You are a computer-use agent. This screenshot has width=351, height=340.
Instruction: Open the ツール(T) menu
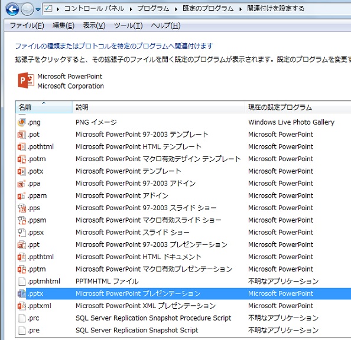click(x=128, y=25)
